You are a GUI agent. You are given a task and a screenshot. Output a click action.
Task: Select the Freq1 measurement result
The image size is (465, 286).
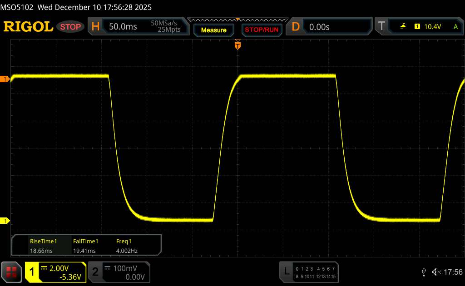(x=127, y=245)
